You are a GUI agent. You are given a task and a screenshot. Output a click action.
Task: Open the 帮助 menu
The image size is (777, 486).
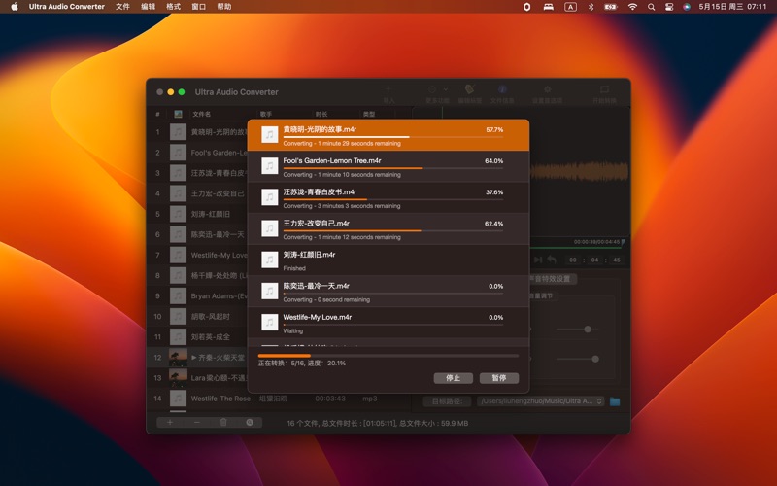click(x=224, y=7)
